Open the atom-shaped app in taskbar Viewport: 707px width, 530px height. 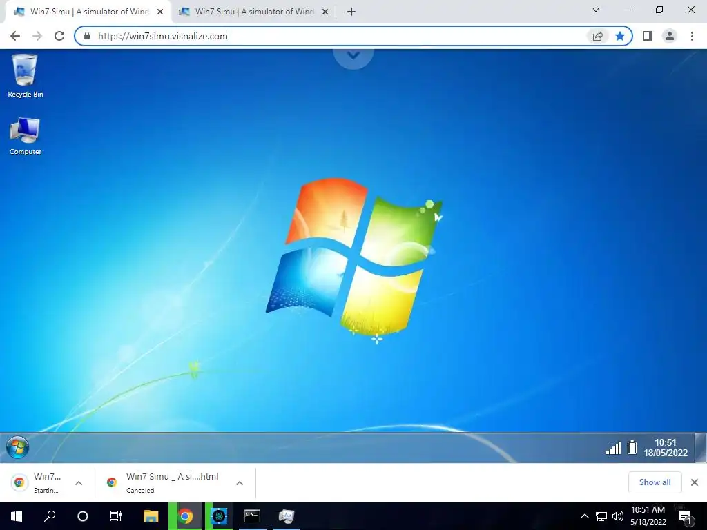coord(219,516)
